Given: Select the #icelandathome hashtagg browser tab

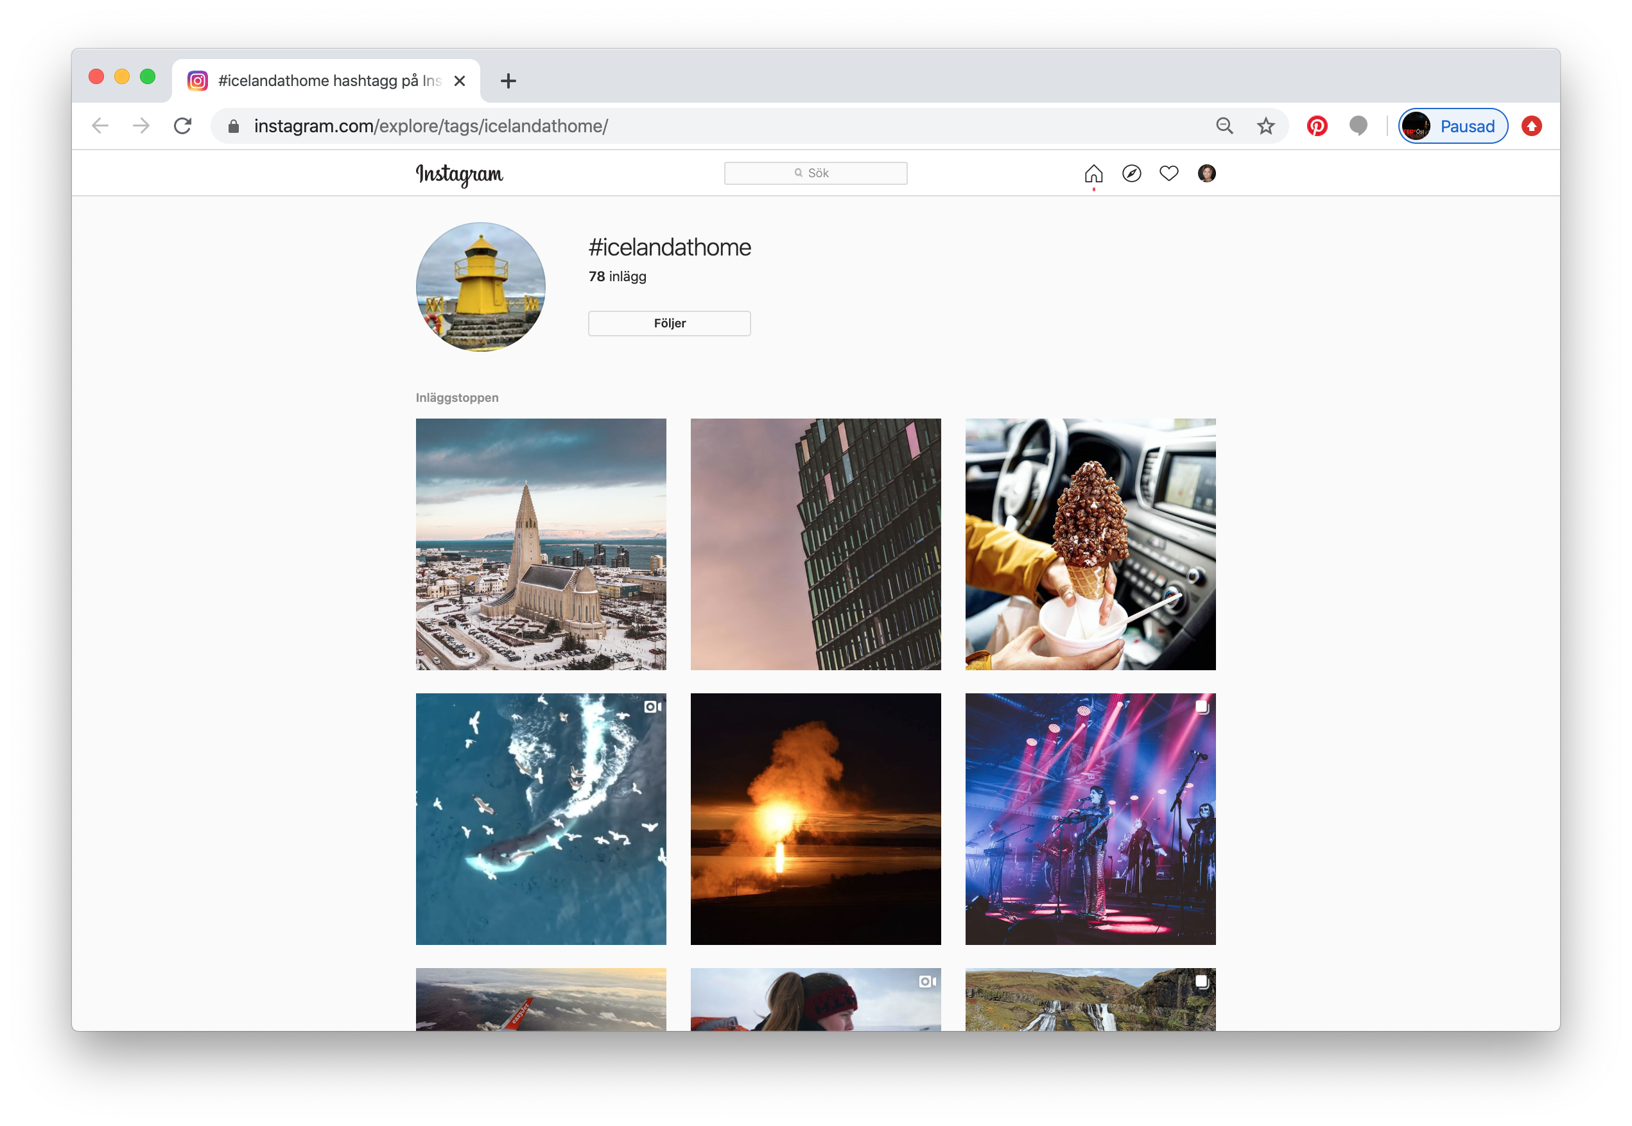Looking at the screenshot, I should click(326, 80).
